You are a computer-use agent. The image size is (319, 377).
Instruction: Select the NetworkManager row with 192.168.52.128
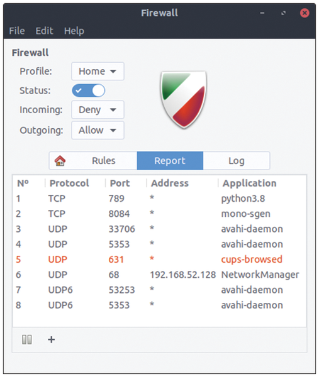(x=159, y=275)
